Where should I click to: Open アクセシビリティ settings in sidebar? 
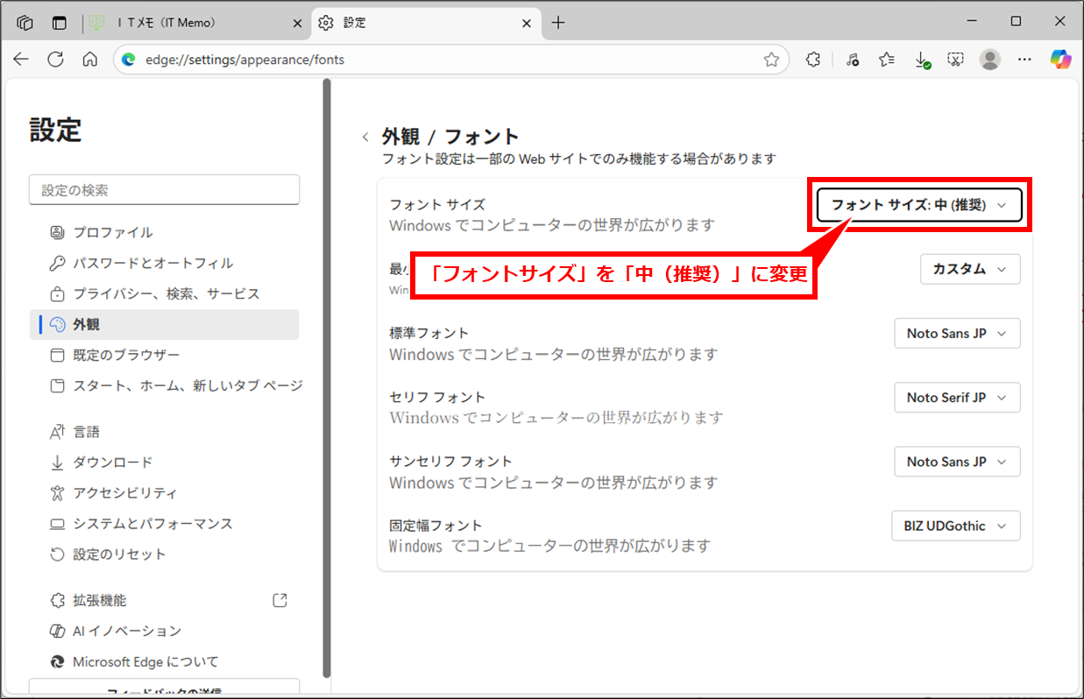[x=124, y=492]
